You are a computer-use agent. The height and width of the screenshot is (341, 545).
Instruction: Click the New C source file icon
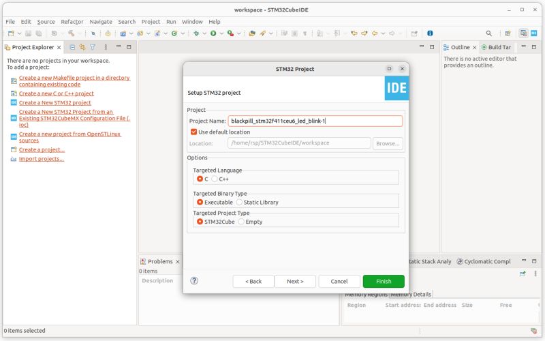(x=157, y=33)
